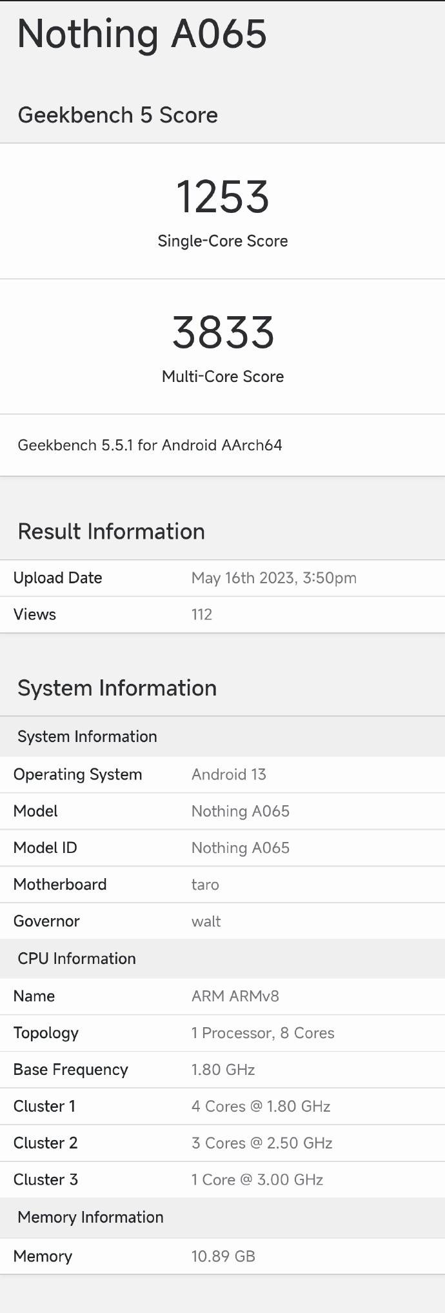
Task: Select the 1253 single-core score
Action: [x=222, y=197]
